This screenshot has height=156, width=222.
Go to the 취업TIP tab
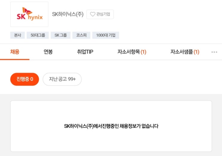pos(85,52)
